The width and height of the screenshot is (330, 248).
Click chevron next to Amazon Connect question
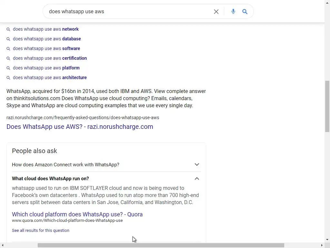click(x=197, y=164)
